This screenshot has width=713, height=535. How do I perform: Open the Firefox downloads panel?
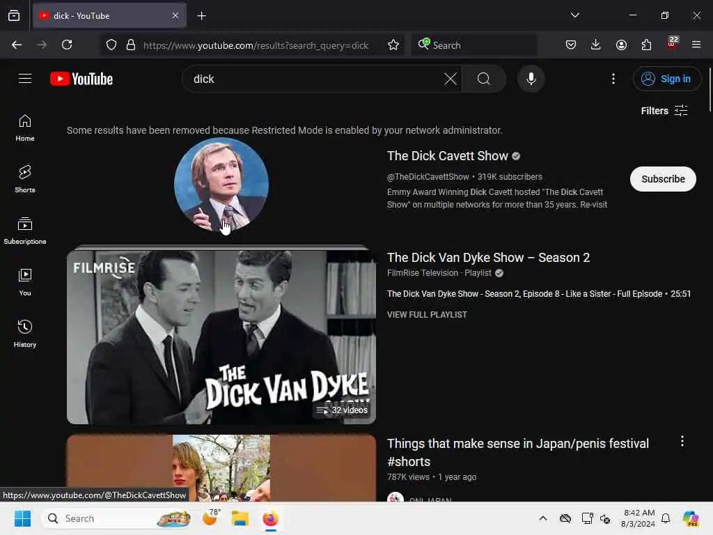point(596,45)
